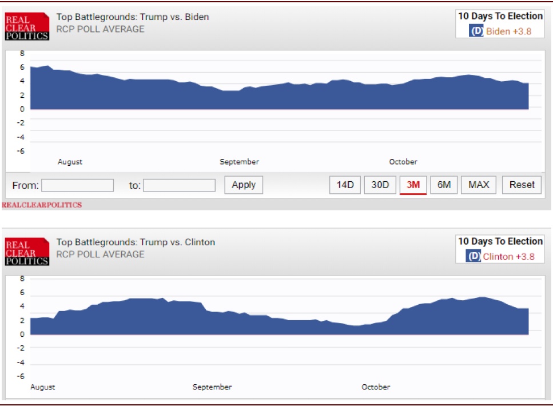
Task: Click the RealClearPolitics logo in the Biden chart
Action: [x=27, y=27]
